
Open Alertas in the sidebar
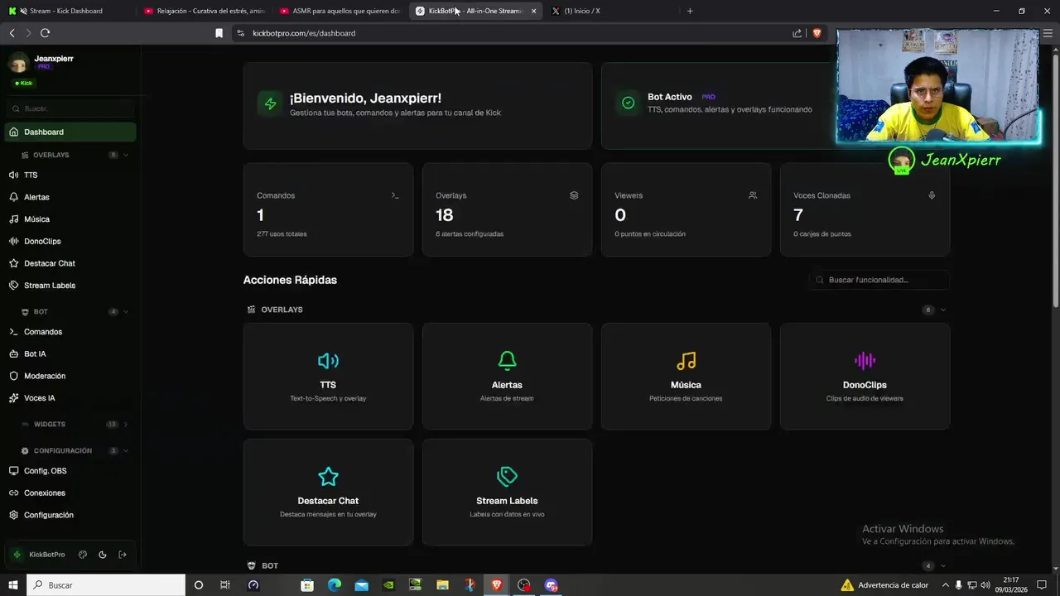coord(70,197)
